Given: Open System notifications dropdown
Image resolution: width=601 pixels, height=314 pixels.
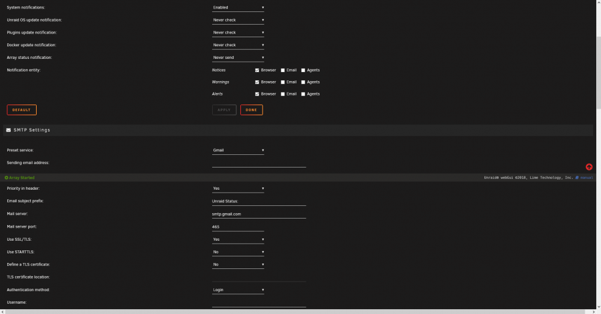Looking at the screenshot, I should click(x=238, y=8).
